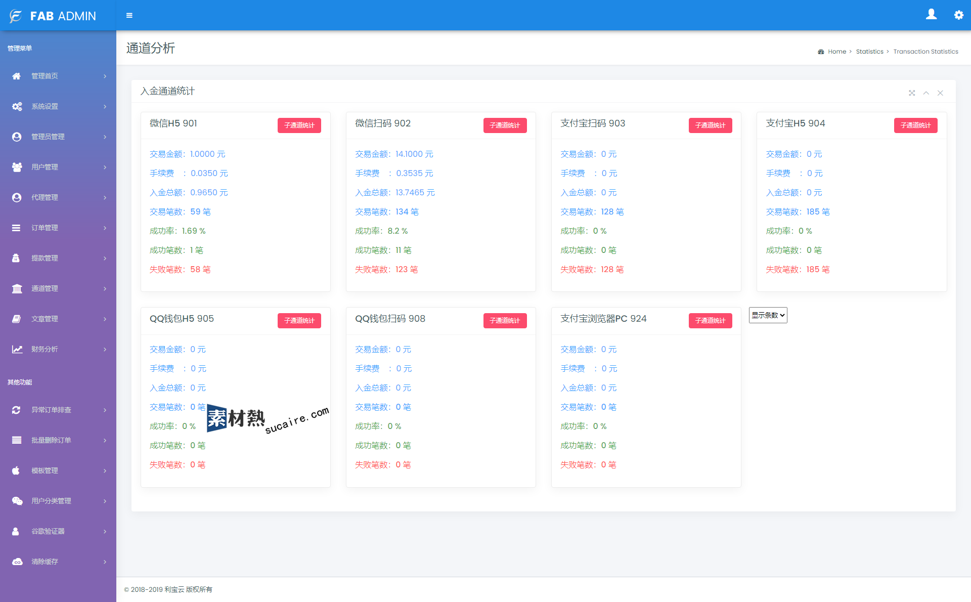Click the money bag icon for 提款管理
Image resolution: width=971 pixels, height=602 pixels.
(x=16, y=258)
